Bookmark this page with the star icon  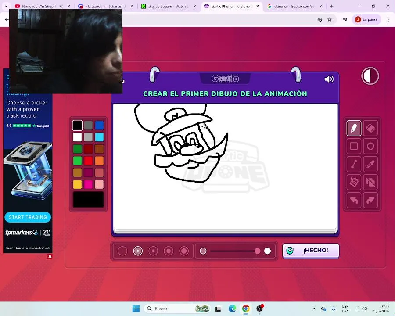click(x=330, y=19)
